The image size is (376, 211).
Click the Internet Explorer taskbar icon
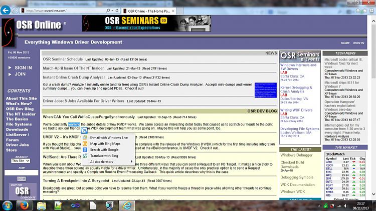pyautogui.click(x=127, y=205)
